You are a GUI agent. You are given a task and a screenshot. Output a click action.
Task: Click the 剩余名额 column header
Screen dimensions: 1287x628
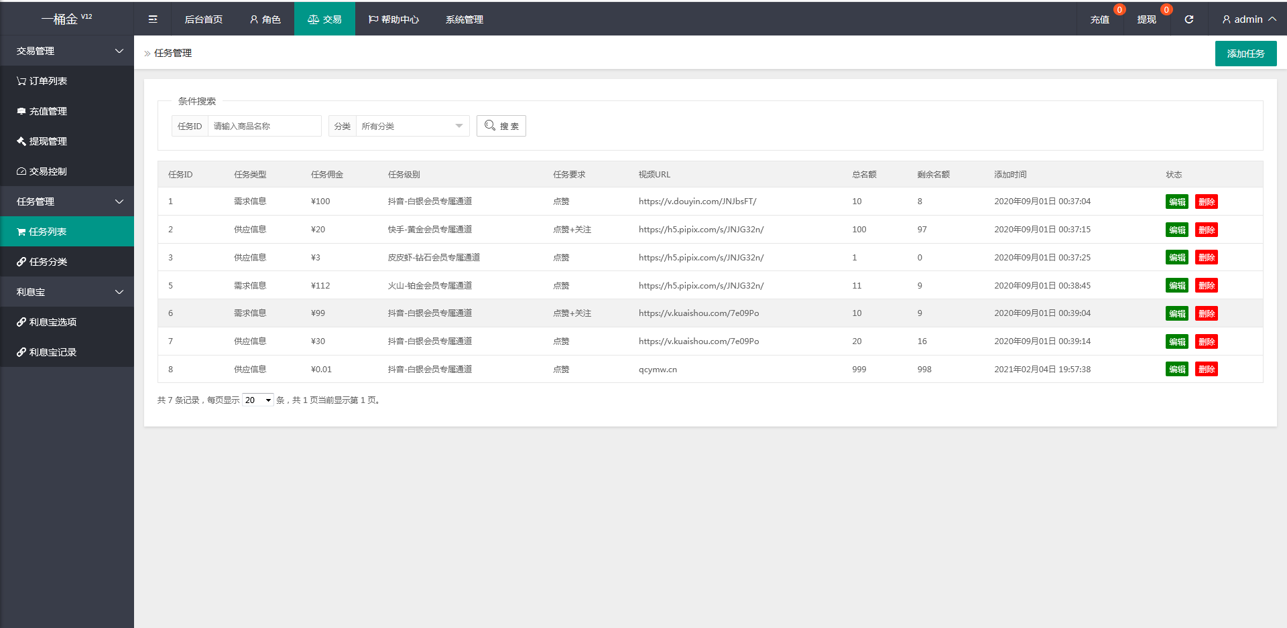pyautogui.click(x=934, y=174)
